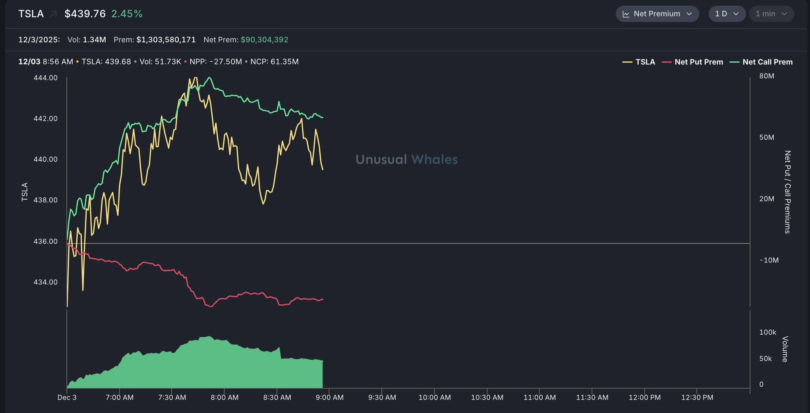Select the 8:00 AM time axis label

pos(224,397)
